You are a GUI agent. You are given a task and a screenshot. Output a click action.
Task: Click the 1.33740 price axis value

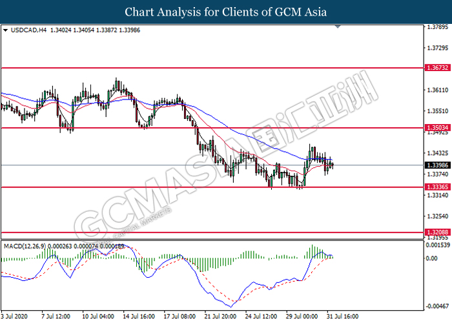tap(438, 174)
